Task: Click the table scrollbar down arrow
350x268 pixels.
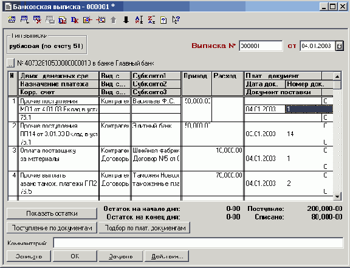Action: 337,196
